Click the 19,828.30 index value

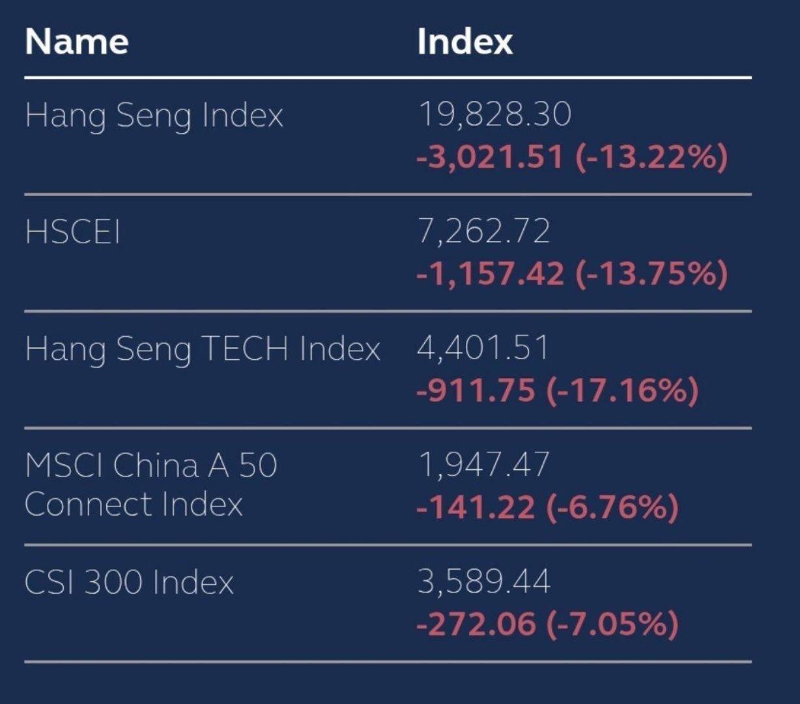click(494, 115)
